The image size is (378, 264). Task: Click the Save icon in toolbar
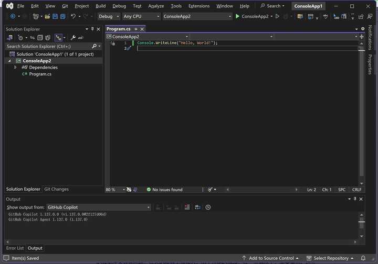(x=55, y=16)
